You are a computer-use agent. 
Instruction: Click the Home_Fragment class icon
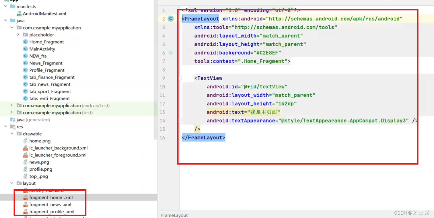(x=25, y=42)
